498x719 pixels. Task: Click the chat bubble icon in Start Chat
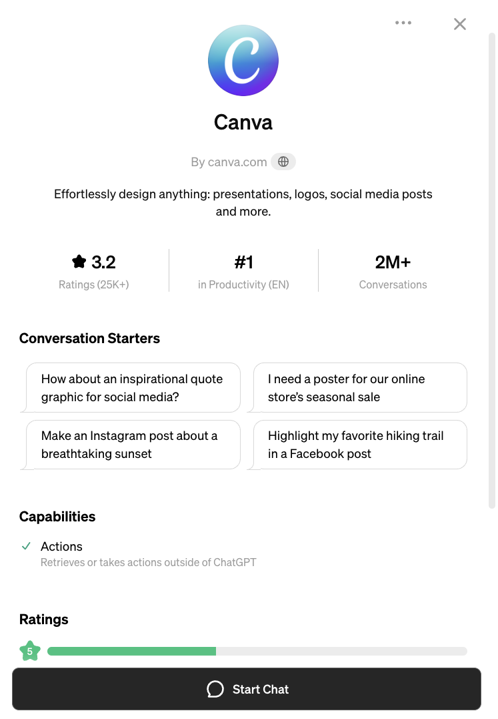(215, 689)
